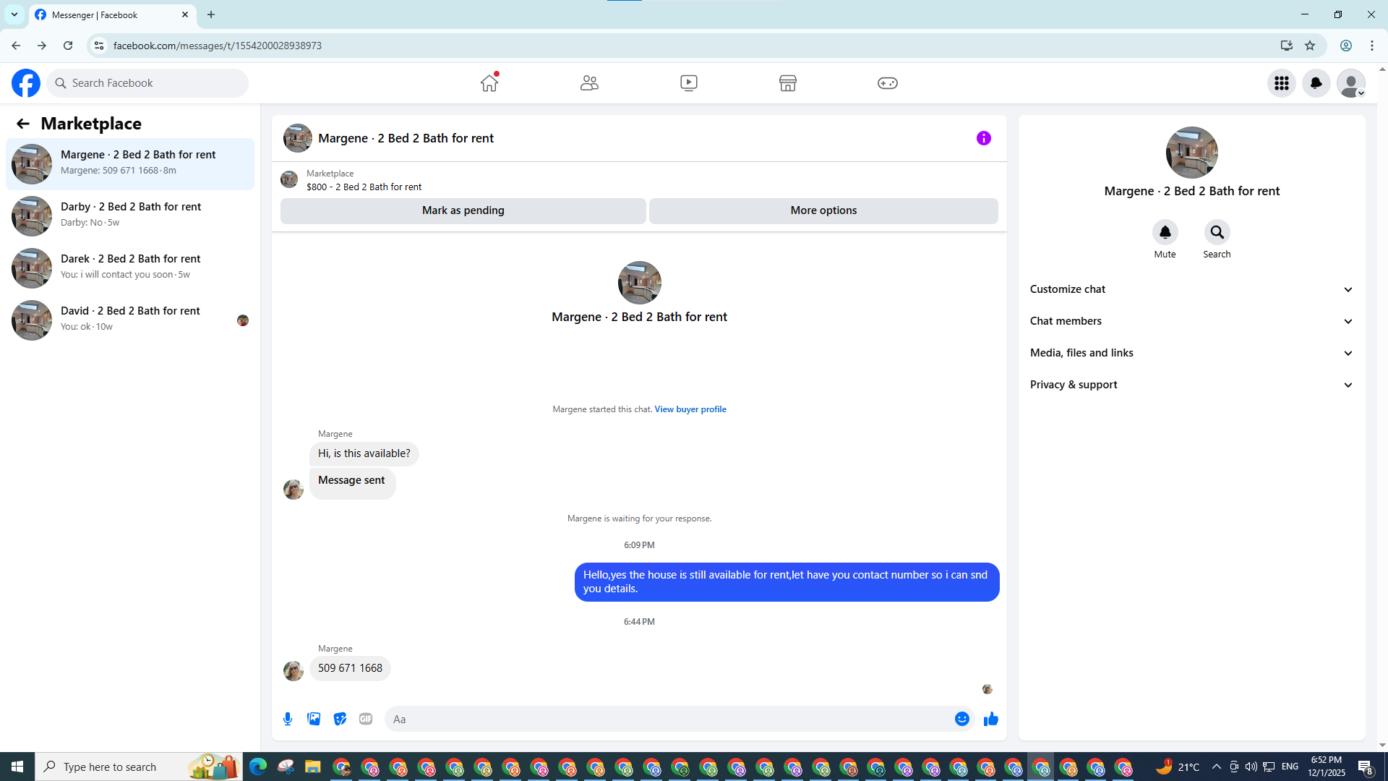Send a thumbs-up like

point(991,719)
